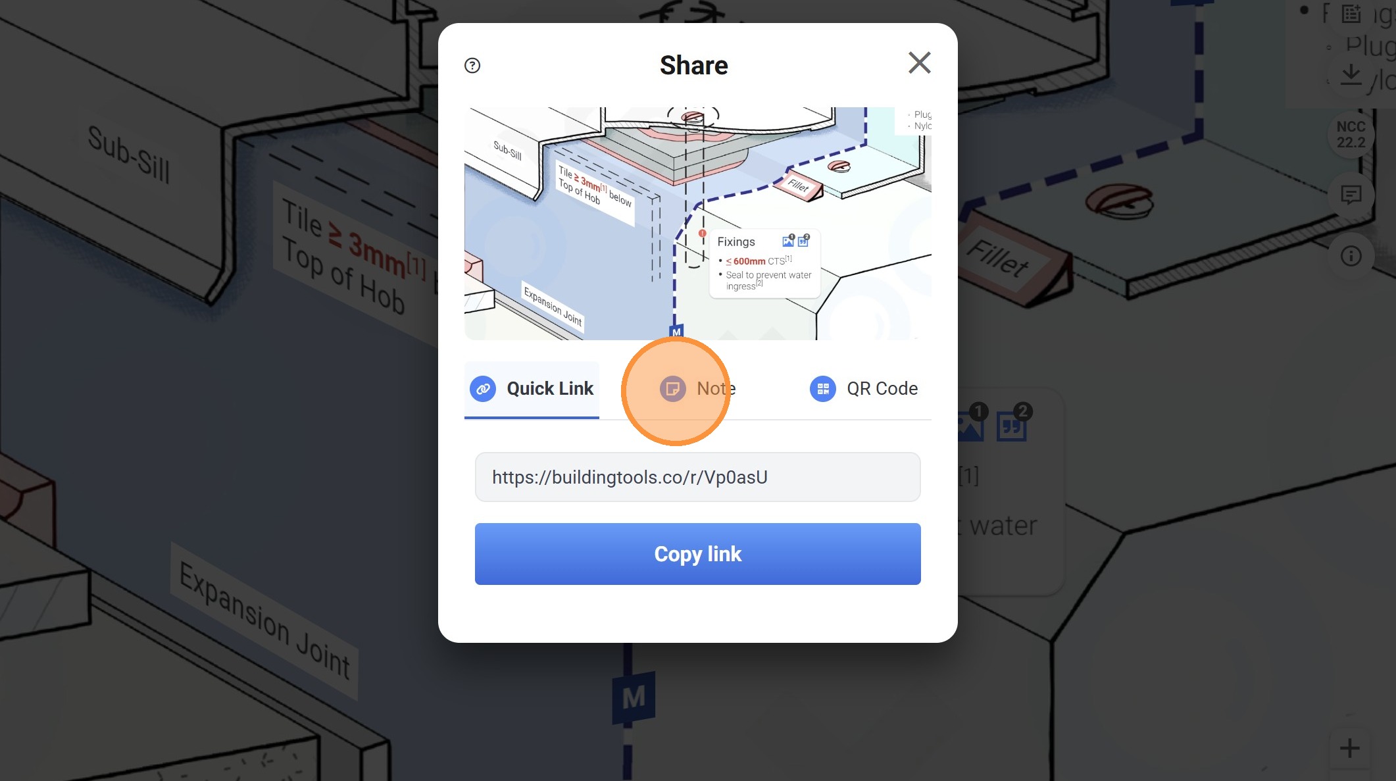
Task: Click the checklist icon at top right
Action: [1351, 14]
